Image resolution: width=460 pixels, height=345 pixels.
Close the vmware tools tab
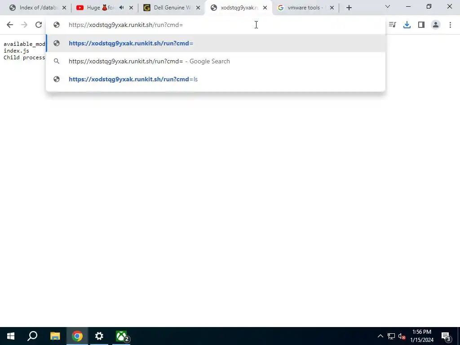click(x=332, y=8)
